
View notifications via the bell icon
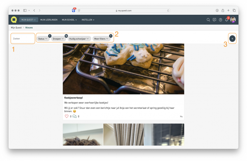pyautogui.click(x=227, y=20)
